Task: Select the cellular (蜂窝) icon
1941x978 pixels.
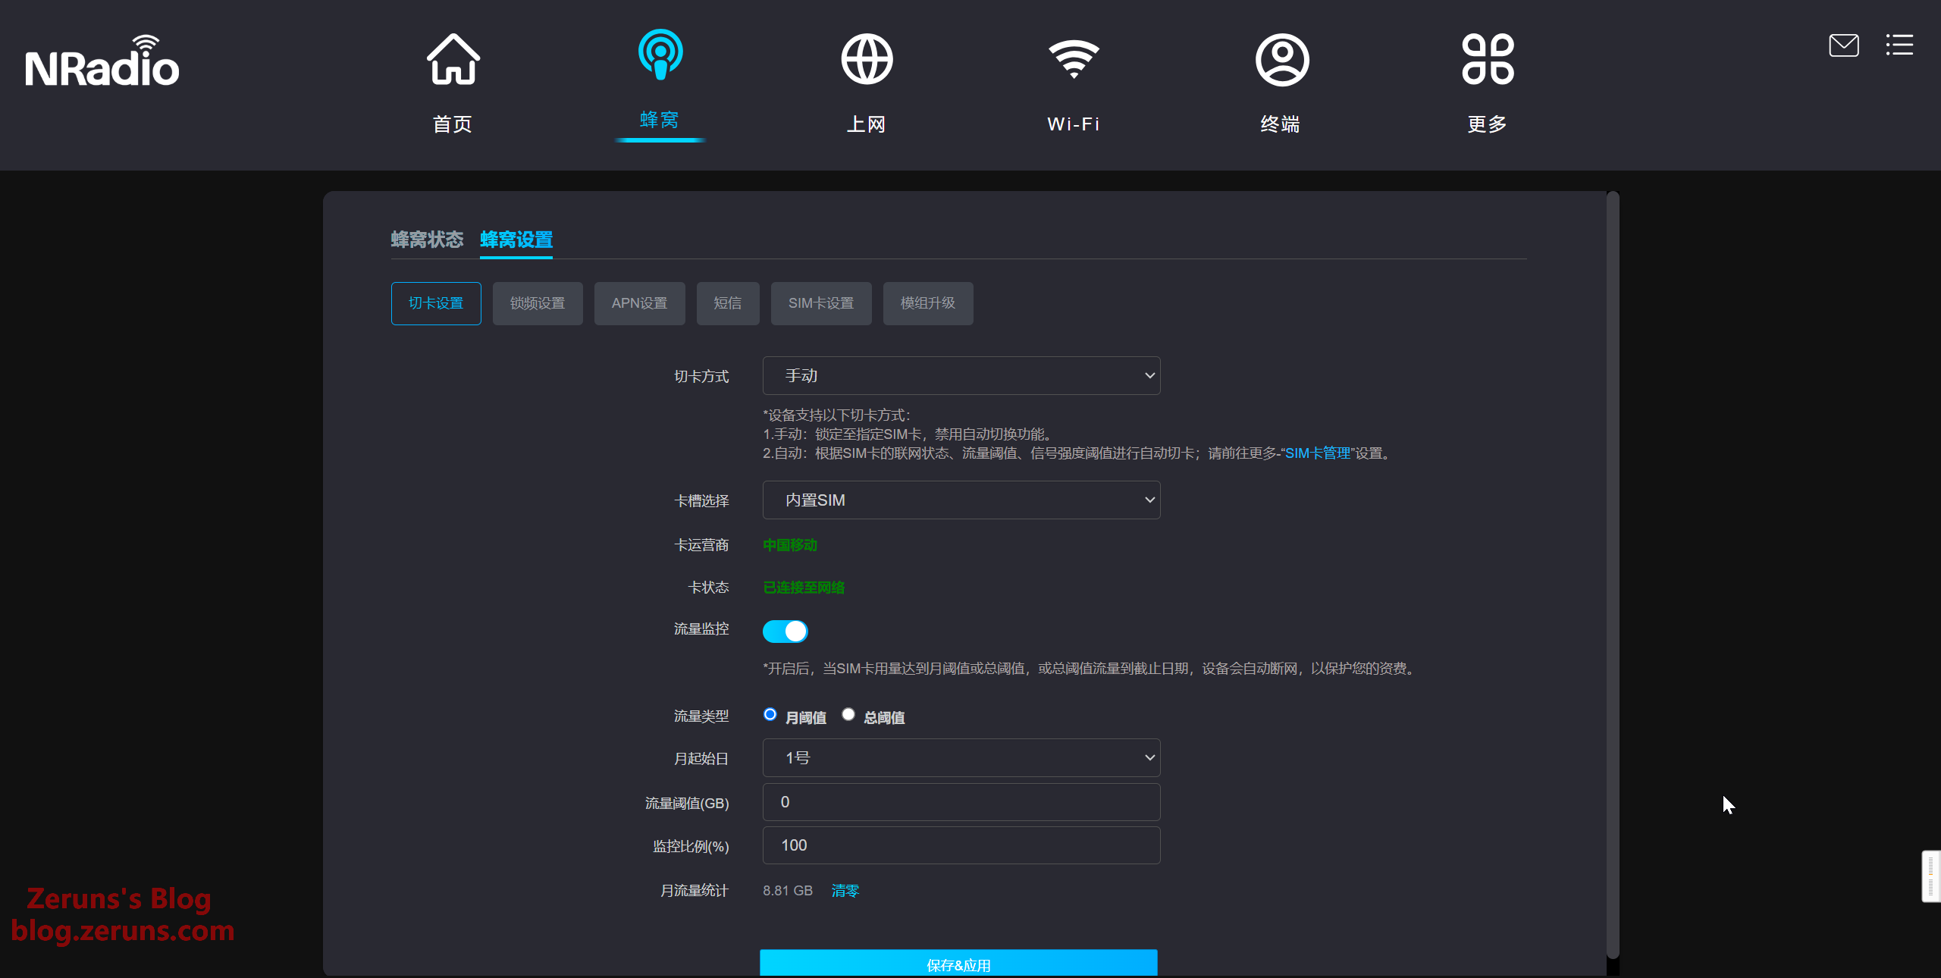Action: pos(660,55)
